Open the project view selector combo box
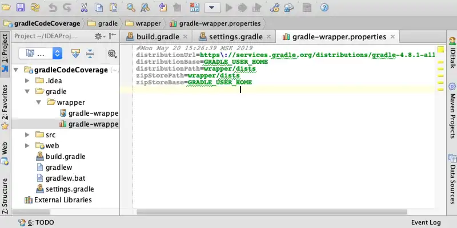Viewport: 457px width, 228px height. 40,53
